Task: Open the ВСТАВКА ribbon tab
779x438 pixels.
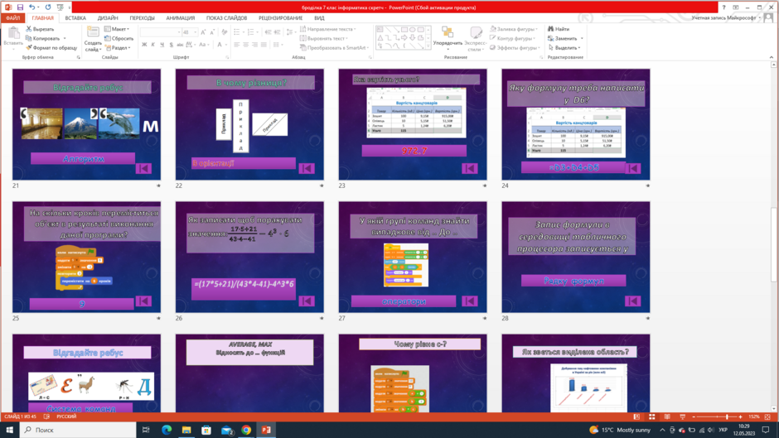Action: coord(75,18)
